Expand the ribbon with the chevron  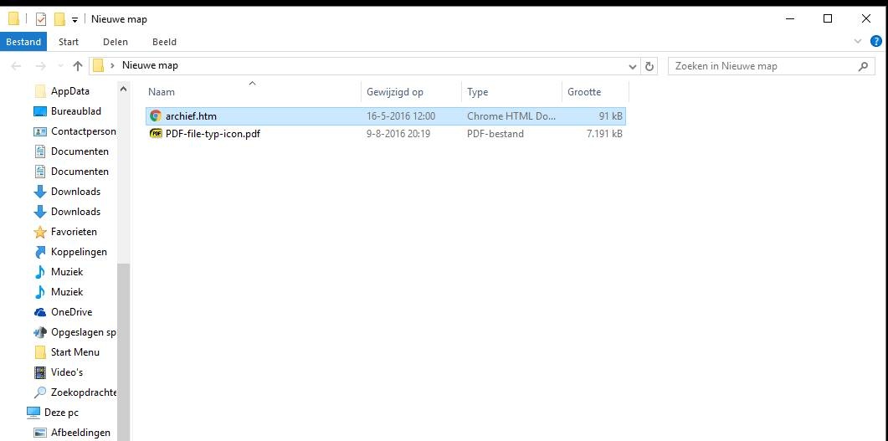pos(857,41)
